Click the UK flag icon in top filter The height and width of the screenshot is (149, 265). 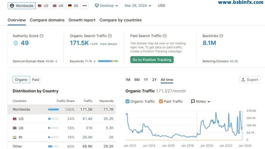55,6
